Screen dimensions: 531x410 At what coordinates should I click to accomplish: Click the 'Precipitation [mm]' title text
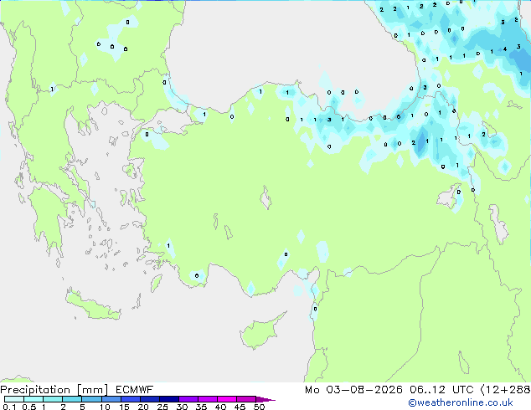tap(54, 390)
